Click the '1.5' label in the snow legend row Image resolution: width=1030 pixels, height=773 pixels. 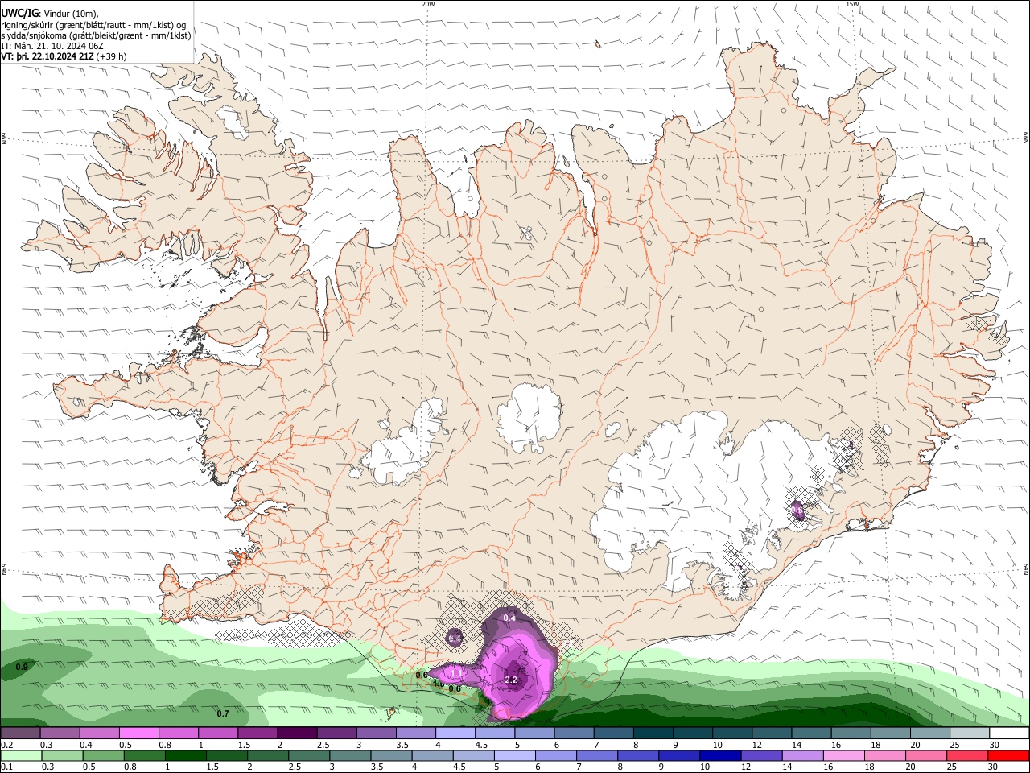[244, 745]
